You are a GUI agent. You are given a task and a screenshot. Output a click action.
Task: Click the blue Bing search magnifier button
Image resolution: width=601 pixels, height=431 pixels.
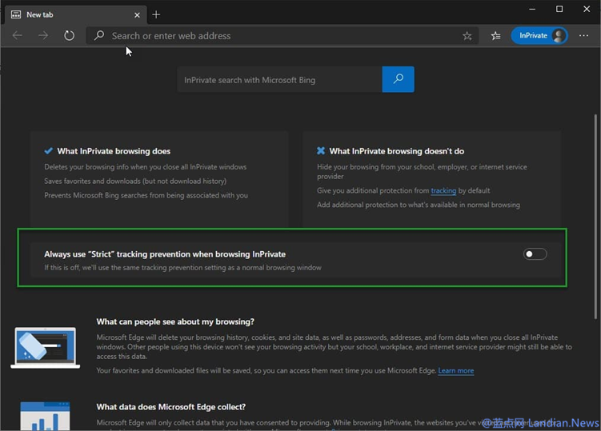click(398, 80)
